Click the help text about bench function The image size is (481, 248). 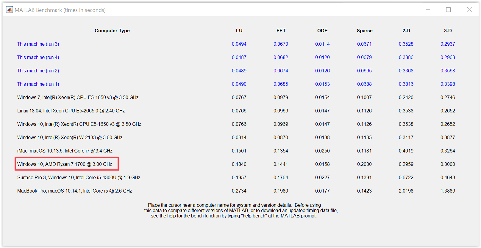(x=241, y=210)
